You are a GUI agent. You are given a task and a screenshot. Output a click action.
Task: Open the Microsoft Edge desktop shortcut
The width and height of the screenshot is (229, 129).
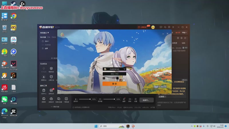point(5,113)
